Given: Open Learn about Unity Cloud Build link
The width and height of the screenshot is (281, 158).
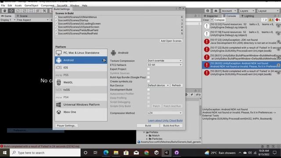Looking at the screenshot, I should pyautogui.click(x=165, y=121).
